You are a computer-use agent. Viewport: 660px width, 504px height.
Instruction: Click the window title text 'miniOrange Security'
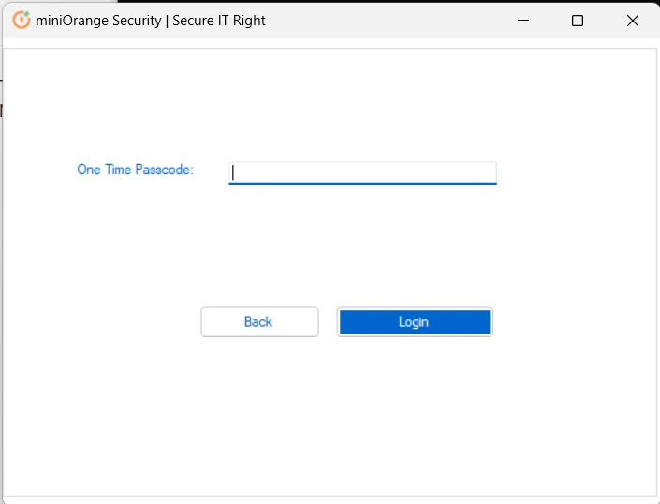98,21
